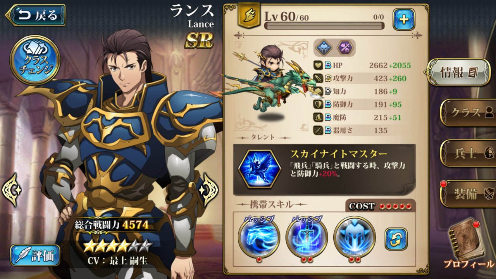
Task: Open the 兵士 soldiers tab
Action: (468, 153)
